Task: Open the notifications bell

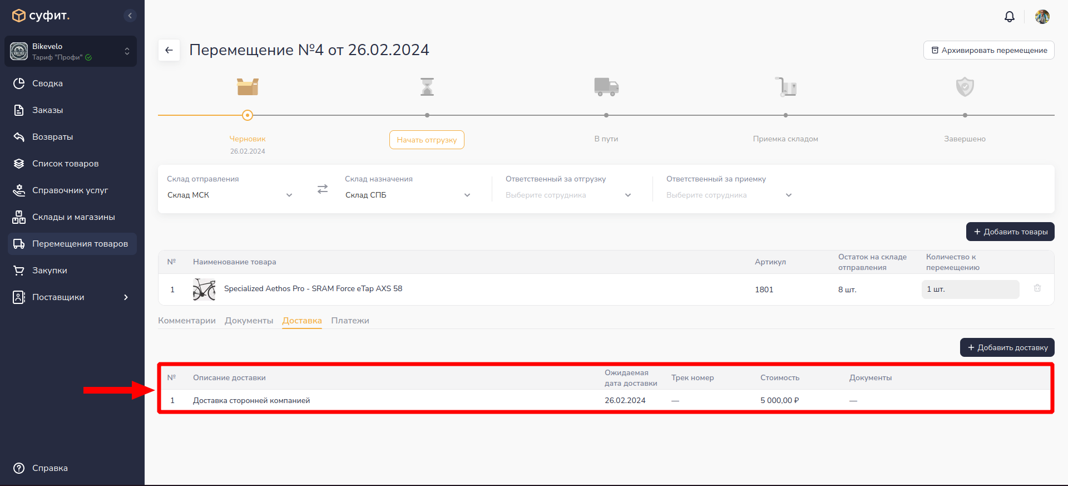Action: pos(1010,17)
